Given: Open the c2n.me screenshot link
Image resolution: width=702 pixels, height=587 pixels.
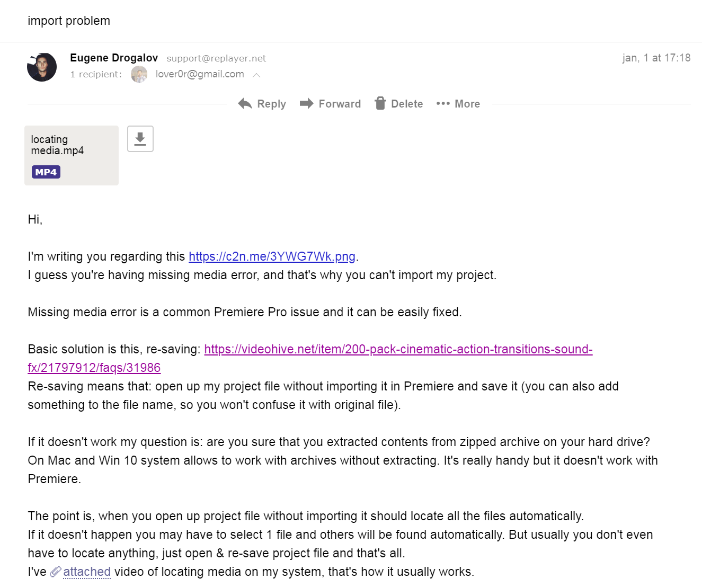Looking at the screenshot, I should click(272, 256).
